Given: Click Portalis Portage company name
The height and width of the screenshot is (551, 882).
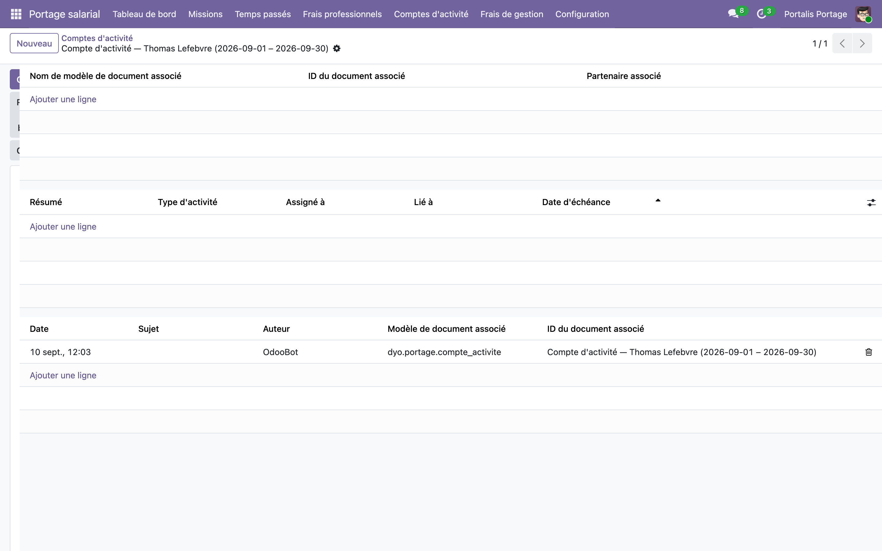Looking at the screenshot, I should (816, 14).
